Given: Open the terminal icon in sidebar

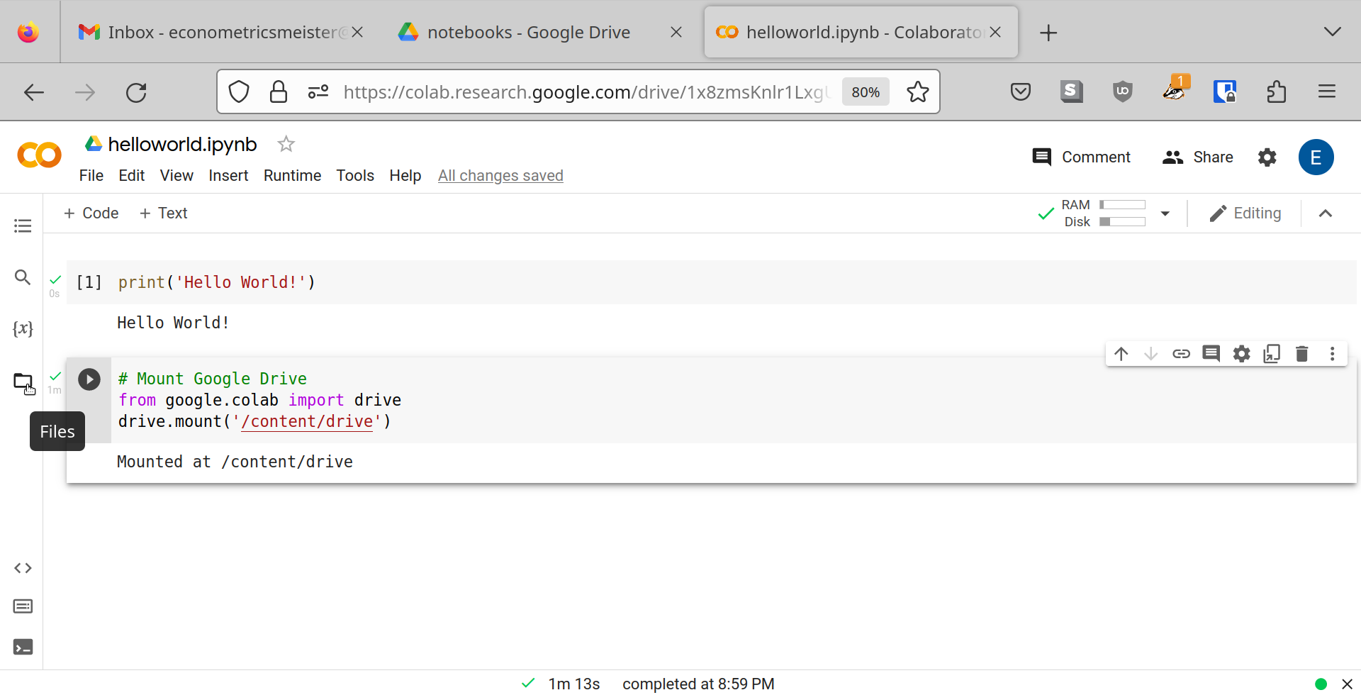Looking at the screenshot, I should [x=23, y=647].
